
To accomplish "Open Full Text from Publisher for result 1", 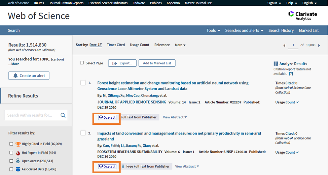I will click(x=139, y=117).
